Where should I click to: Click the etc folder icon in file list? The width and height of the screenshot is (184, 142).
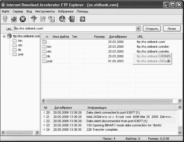44,51
